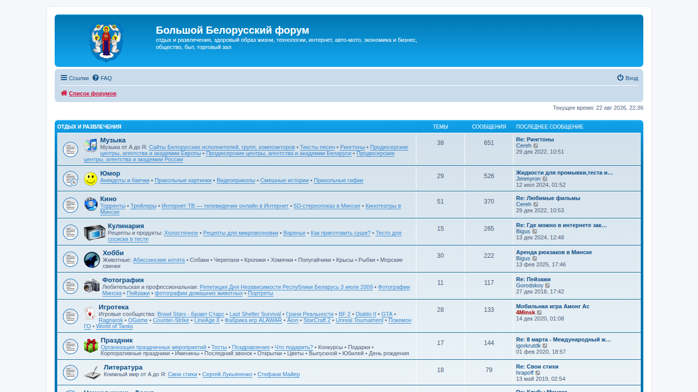Screen dimensions: 698x392
Task: Open the Ссылки quick links menu
Action: tap(75, 78)
